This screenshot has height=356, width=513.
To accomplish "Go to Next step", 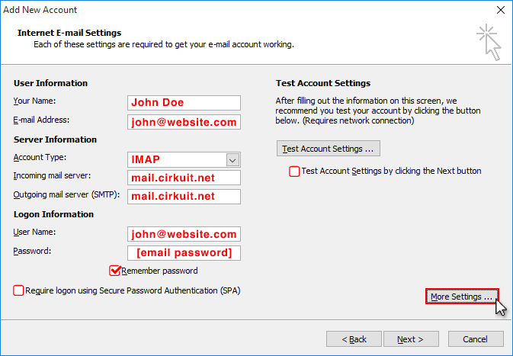I will point(411,339).
